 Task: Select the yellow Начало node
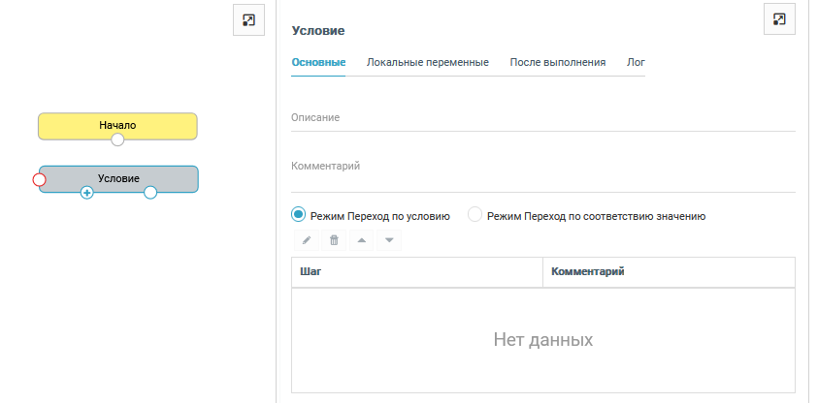(117, 124)
